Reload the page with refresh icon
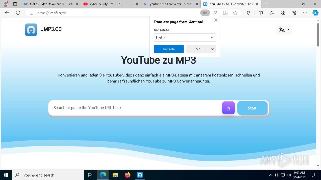The image size is (321, 180). click(x=18, y=13)
